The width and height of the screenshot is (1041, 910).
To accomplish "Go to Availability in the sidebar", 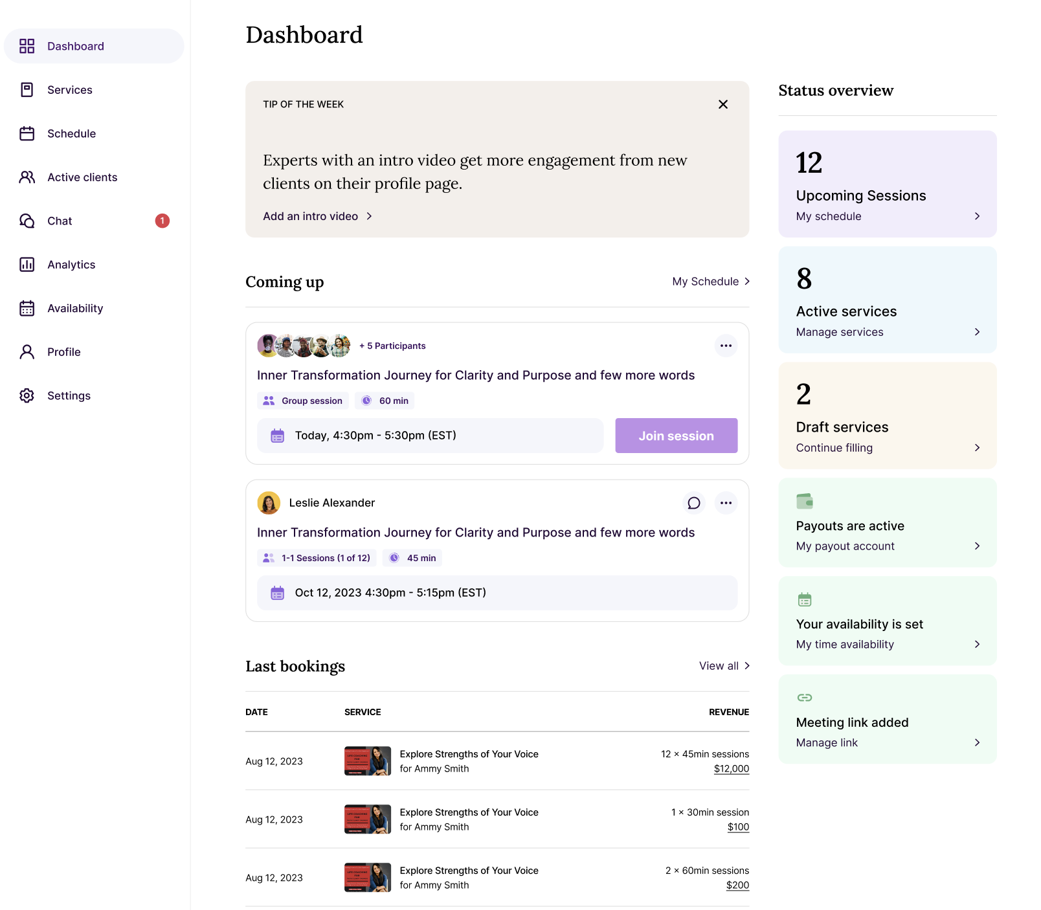I will click(x=94, y=308).
